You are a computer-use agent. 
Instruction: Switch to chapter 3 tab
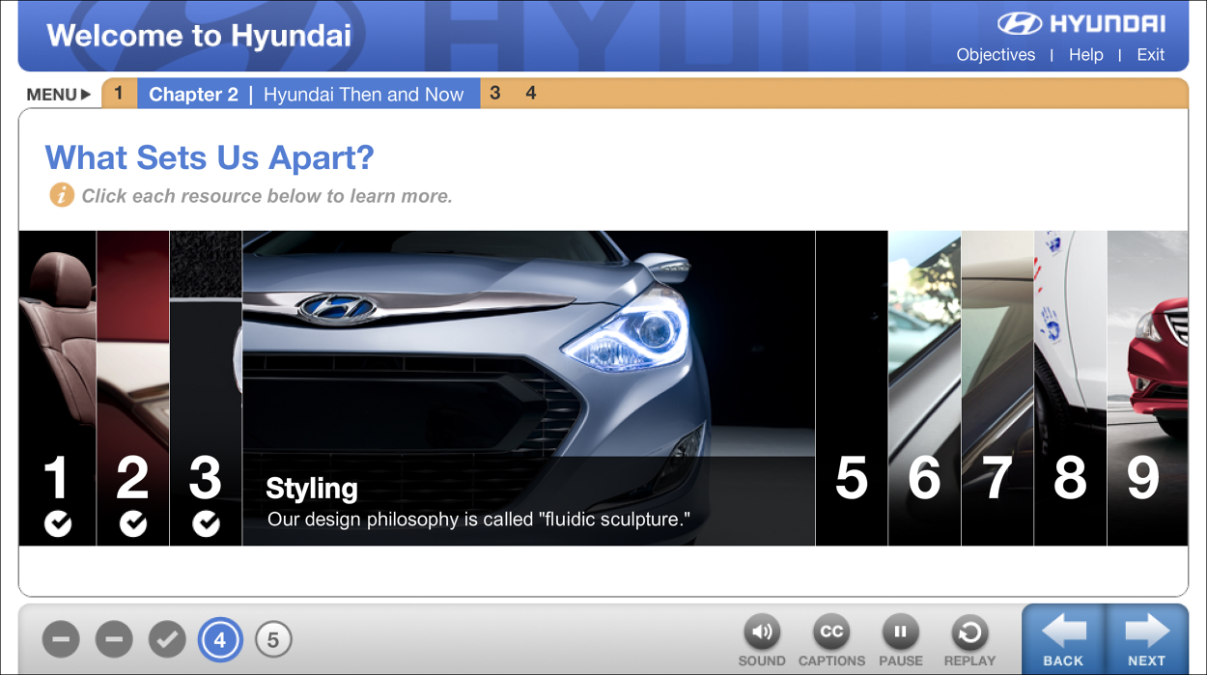pos(495,94)
